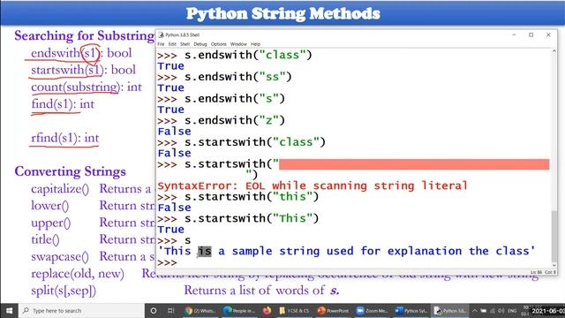The height and width of the screenshot is (318, 565).
Task: Click the 'Type here to search' taskbar box
Action: coord(81,311)
